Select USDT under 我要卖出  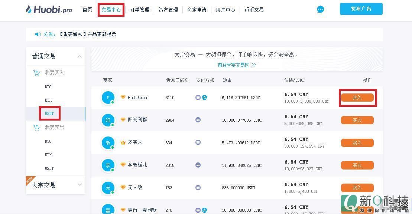(x=49, y=168)
